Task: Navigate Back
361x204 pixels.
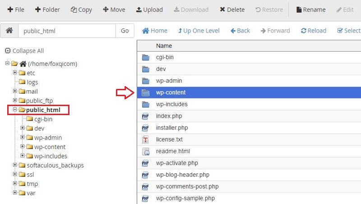Action: [x=240, y=31]
